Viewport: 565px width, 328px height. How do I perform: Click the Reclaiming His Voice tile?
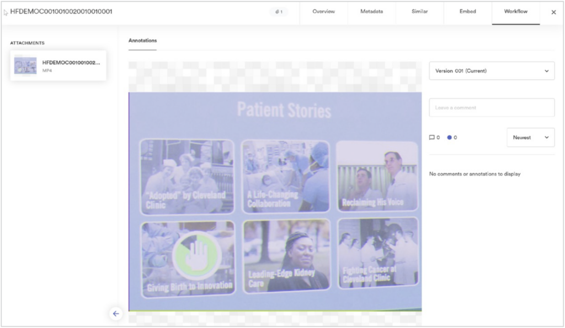[377, 176]
